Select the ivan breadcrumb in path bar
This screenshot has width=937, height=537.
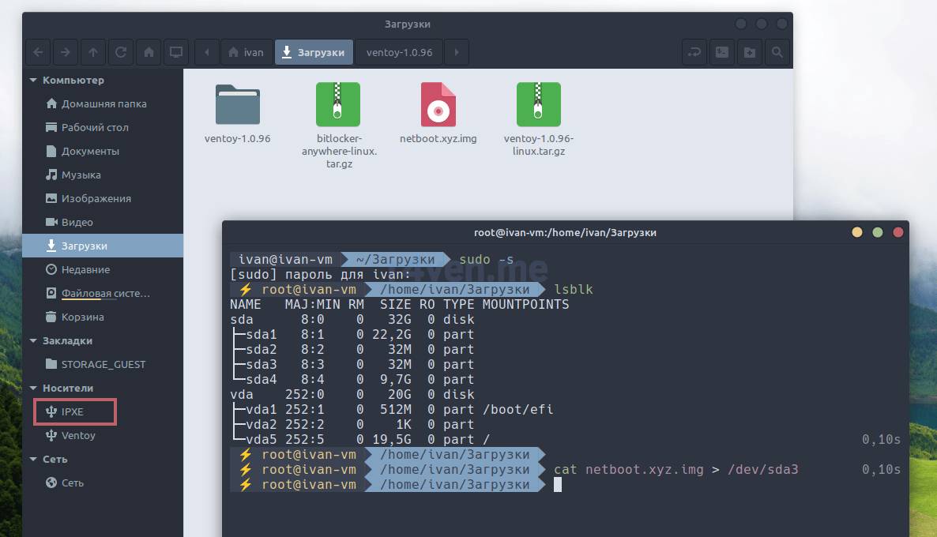click(246, 52)
